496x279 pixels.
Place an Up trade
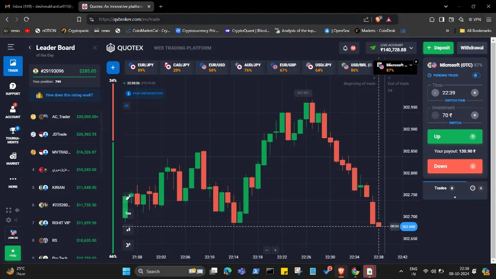coord(455,137)
